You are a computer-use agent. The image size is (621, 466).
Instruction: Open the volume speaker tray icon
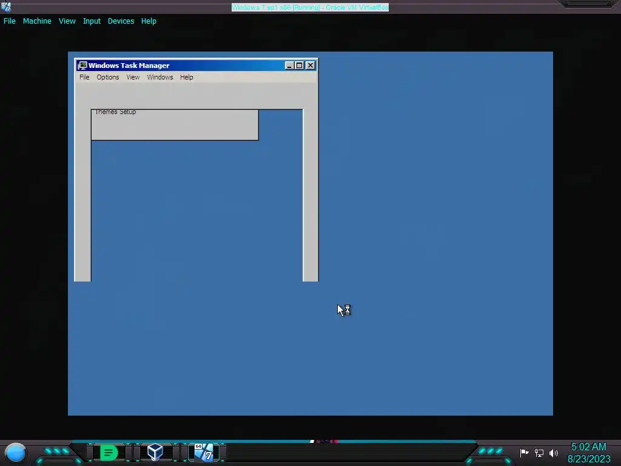[553, 453]
